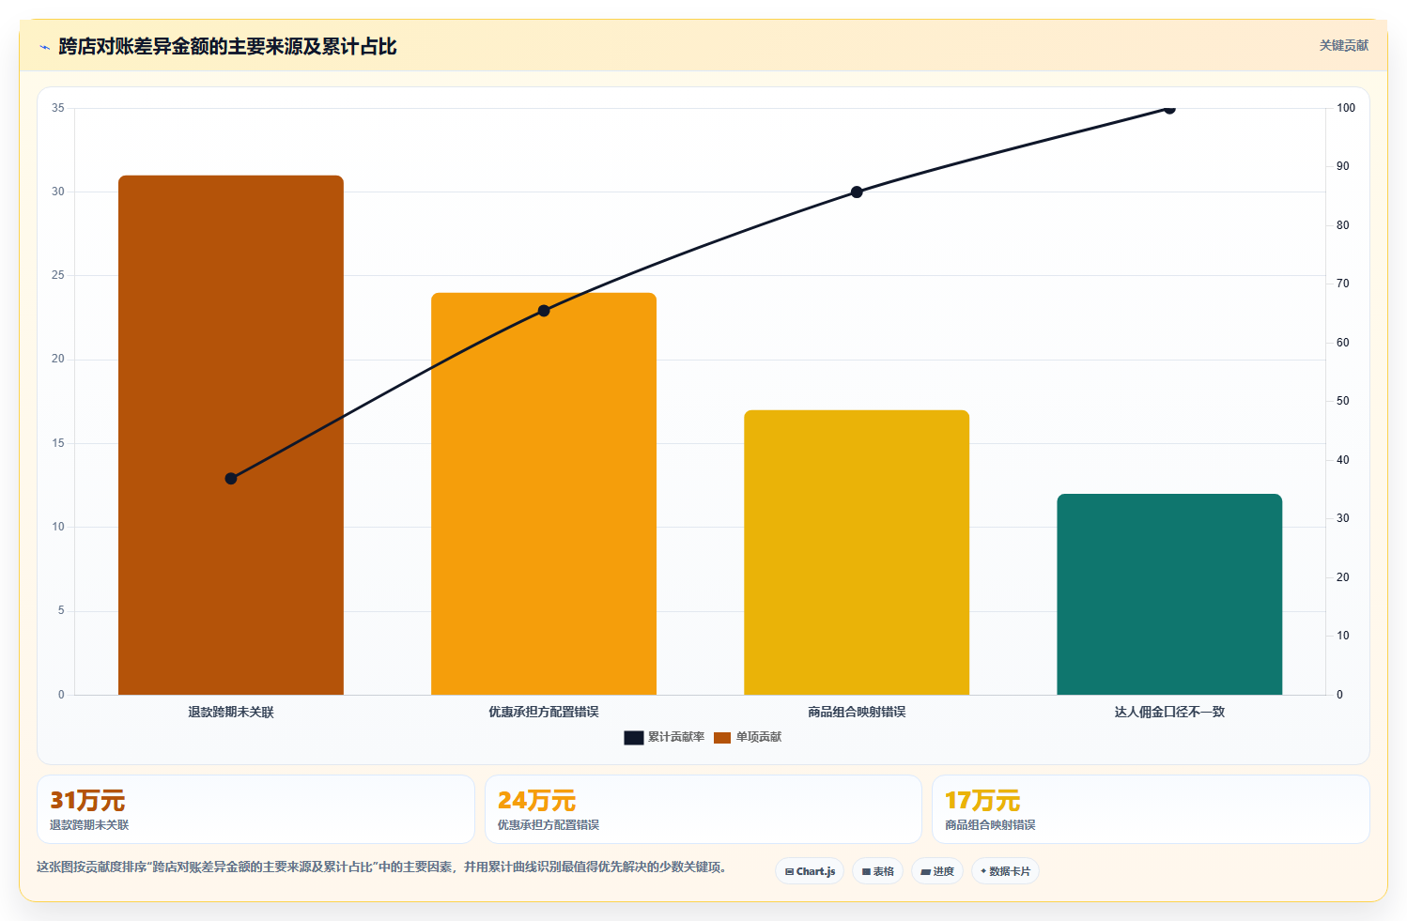
Task: Click the brown 单项贡献 legend swatch
Action: click(x=722, y=738)
